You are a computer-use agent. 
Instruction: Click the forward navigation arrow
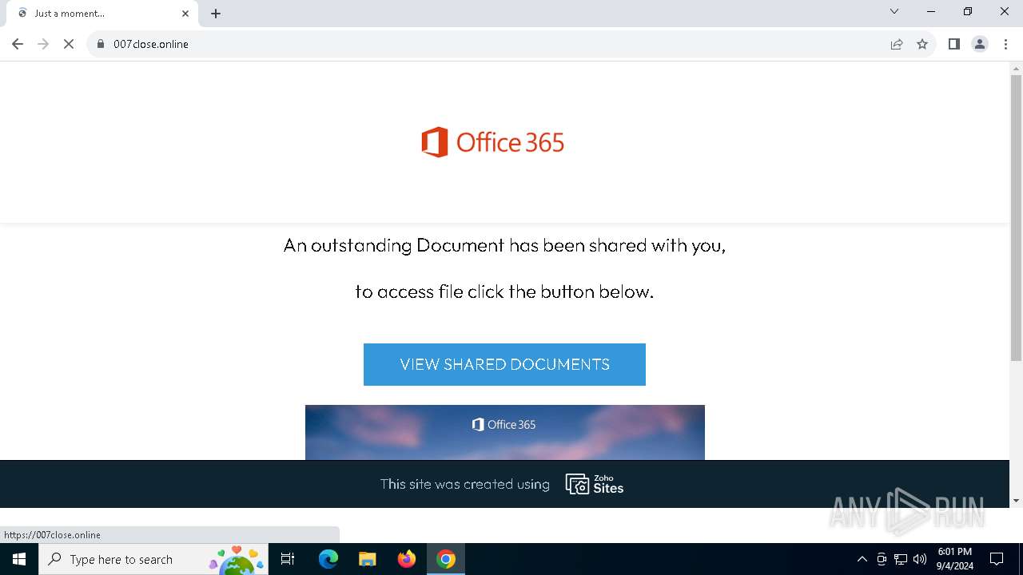click(x=43, y=44)
